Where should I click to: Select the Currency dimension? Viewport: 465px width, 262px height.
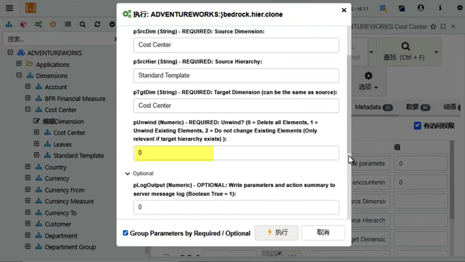pos(57,178)
